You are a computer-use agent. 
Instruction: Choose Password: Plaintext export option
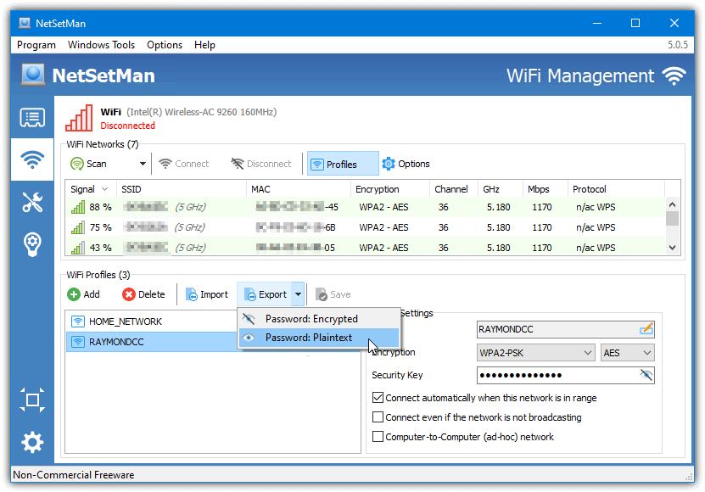[319, 338]
